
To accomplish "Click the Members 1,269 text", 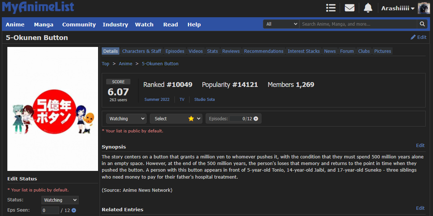I will [x=291, y=85].
